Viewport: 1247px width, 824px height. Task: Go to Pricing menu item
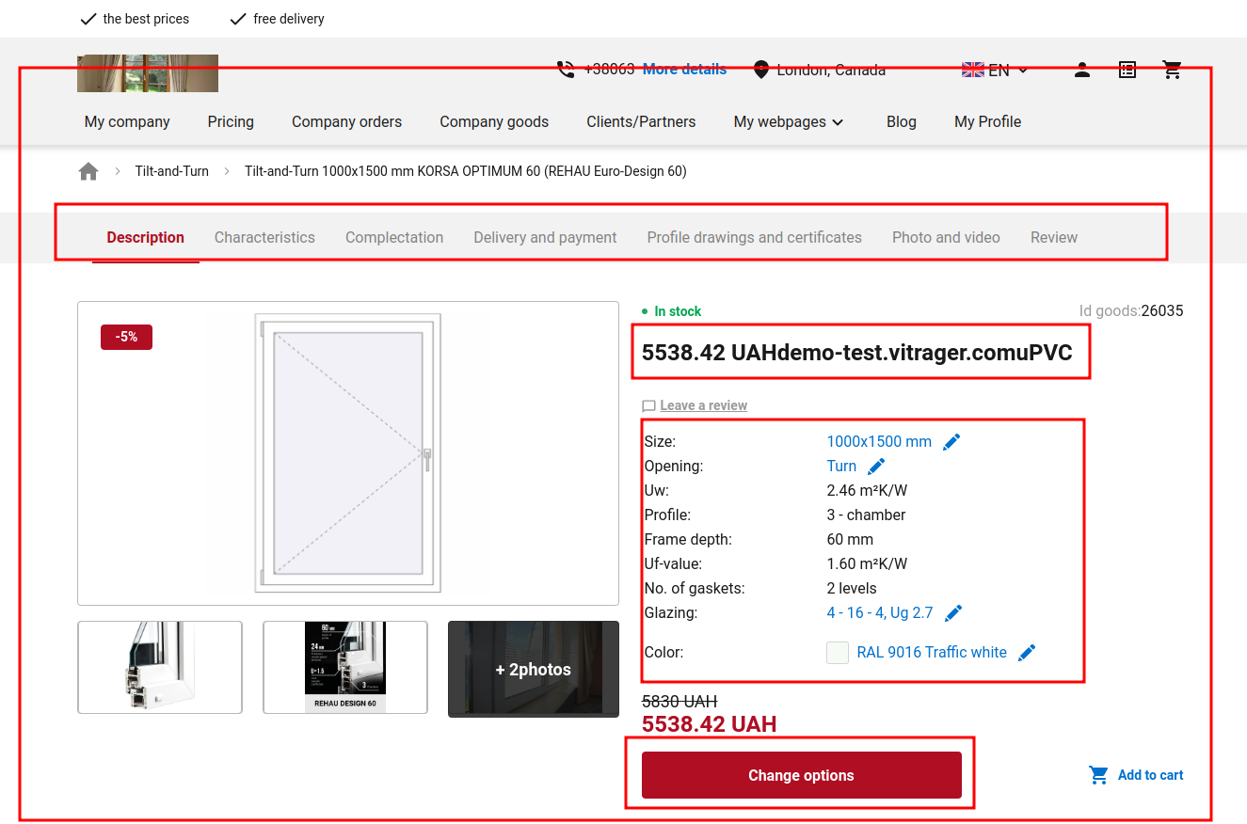coord(231,121)
